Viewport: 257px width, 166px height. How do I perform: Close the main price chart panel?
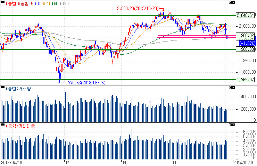click(233, 2)
